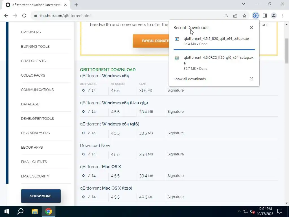Screen dimensions: 289x217
Task: Click qbittorrent_4.6.0RC2_lt20_qt6_x64_setup.exe filename
Action: [218, 60]
